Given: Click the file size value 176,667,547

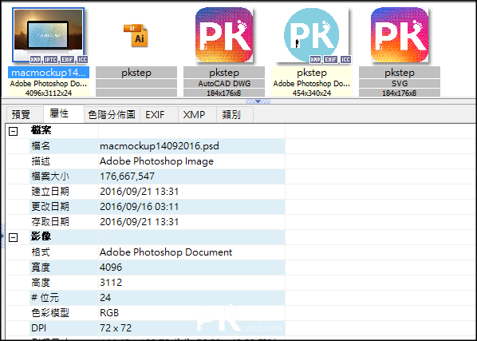Looking at the screenshot, I should (127, 176).
